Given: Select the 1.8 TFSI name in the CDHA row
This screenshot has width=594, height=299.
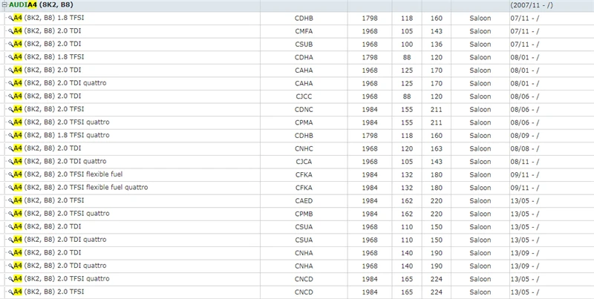Looking at the screenshot, I should pyautogui.click(x=49, y=57).
